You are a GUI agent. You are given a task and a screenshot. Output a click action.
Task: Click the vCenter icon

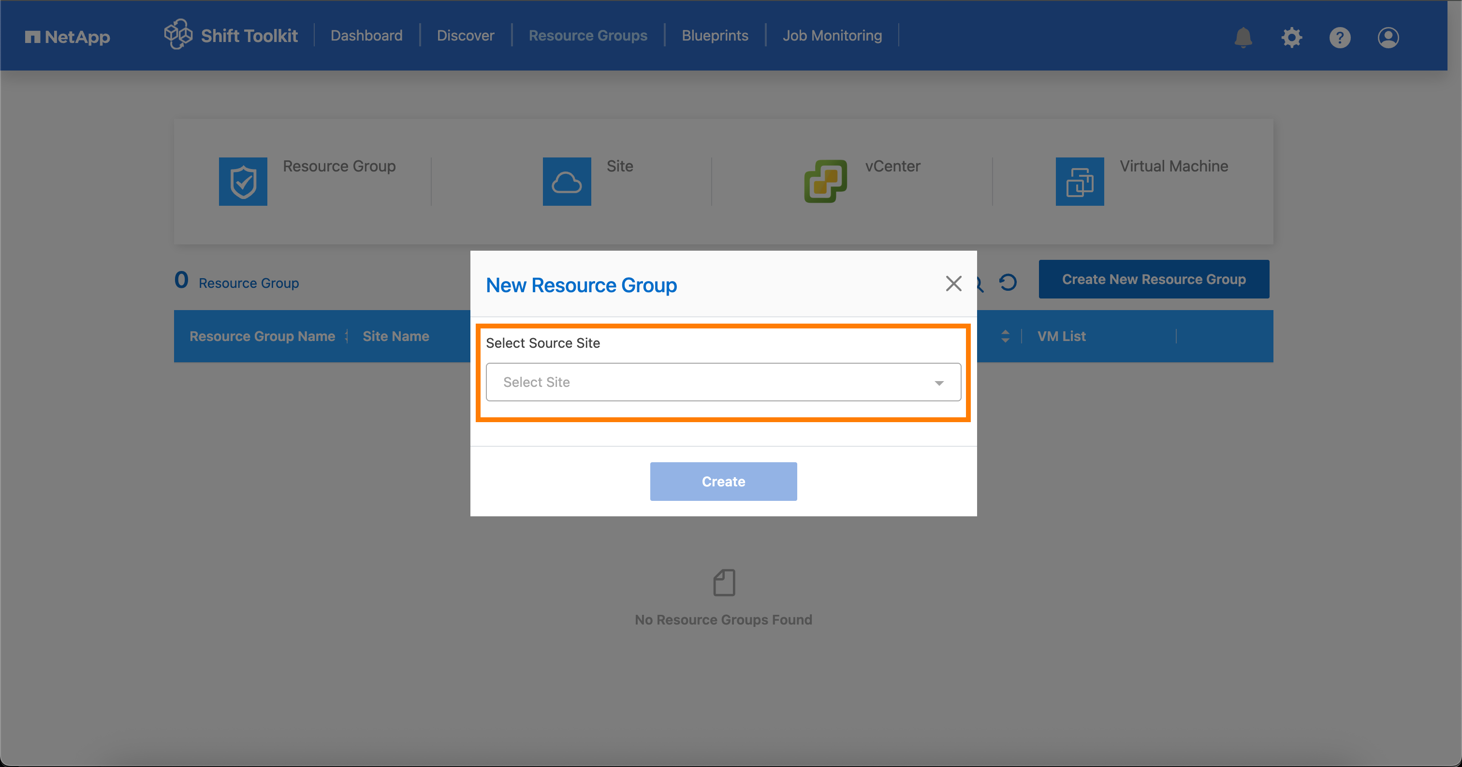[x=825, y=182]
